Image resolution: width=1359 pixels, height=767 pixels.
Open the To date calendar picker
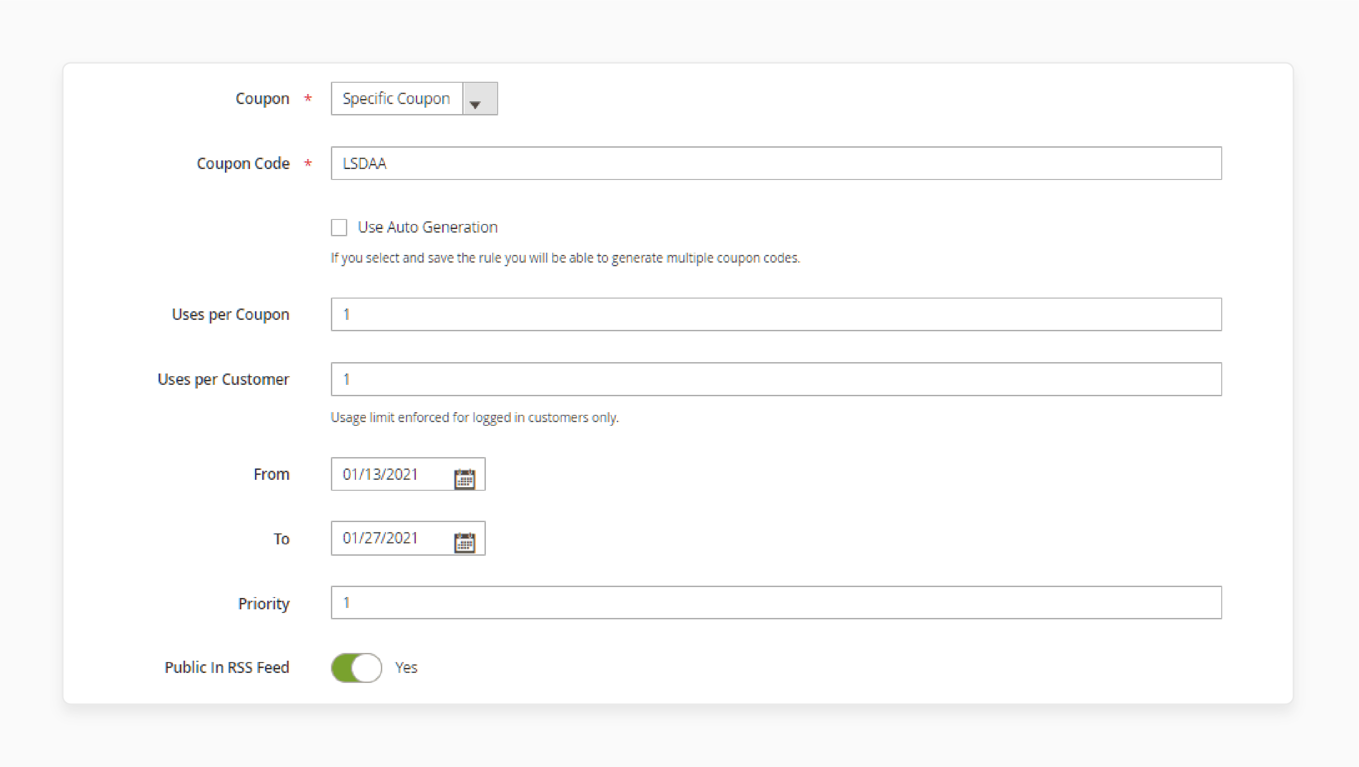point(464,542)
